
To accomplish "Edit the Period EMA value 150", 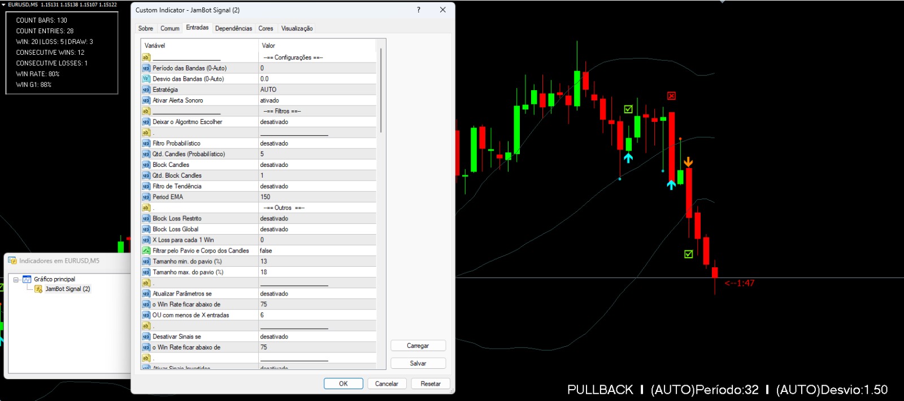I will point(317,197).
